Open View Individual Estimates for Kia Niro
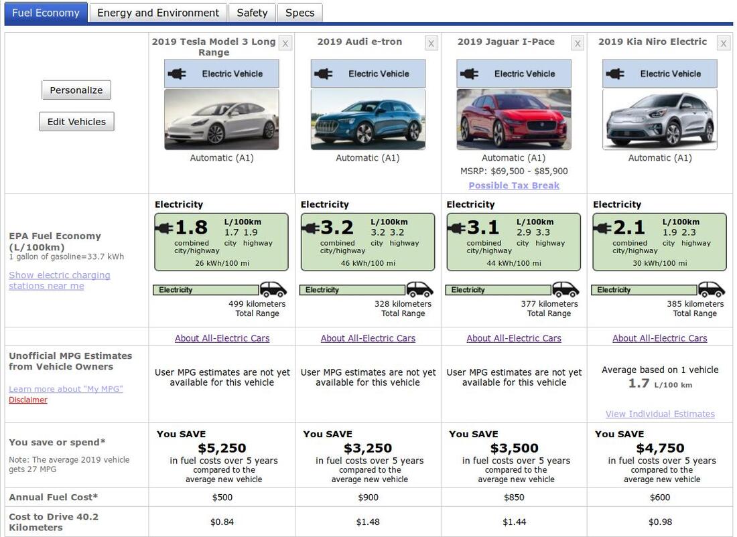The height and width of the screenshot is (537, 737). pyautogui.click(x=660, y=414)
